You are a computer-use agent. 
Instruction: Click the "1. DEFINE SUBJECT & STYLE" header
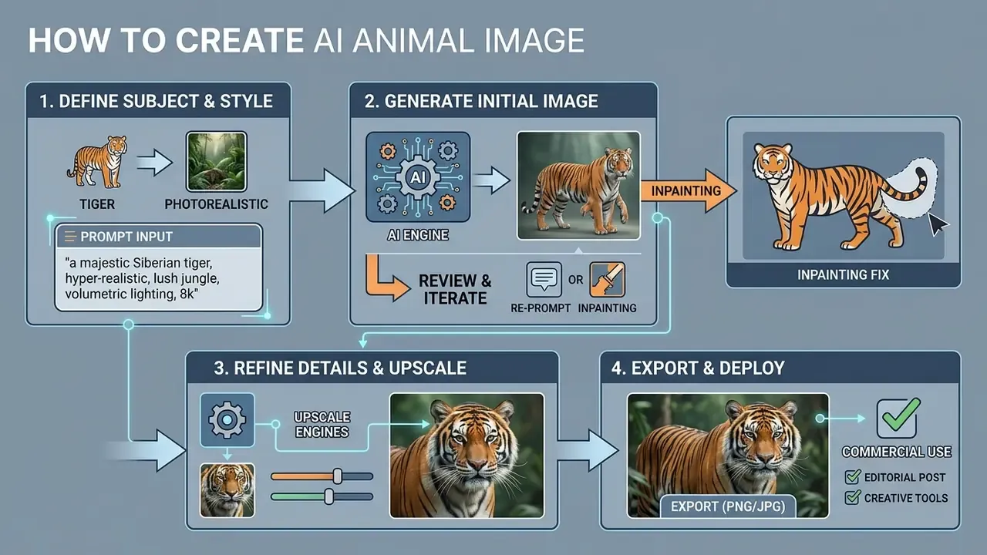(x=154, y=101)
